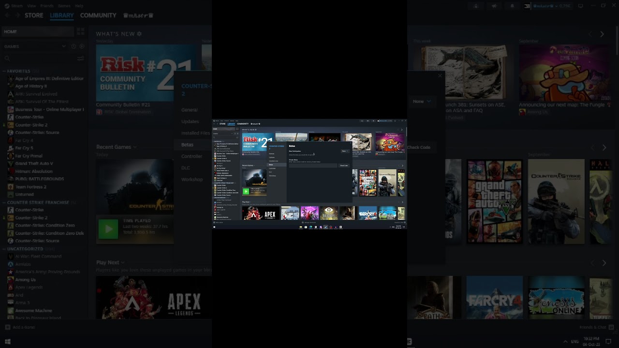The width and height of the screenshot is (619, 348).
Task: Select Library tab in the centered Steam window
Action: (231, 124)
